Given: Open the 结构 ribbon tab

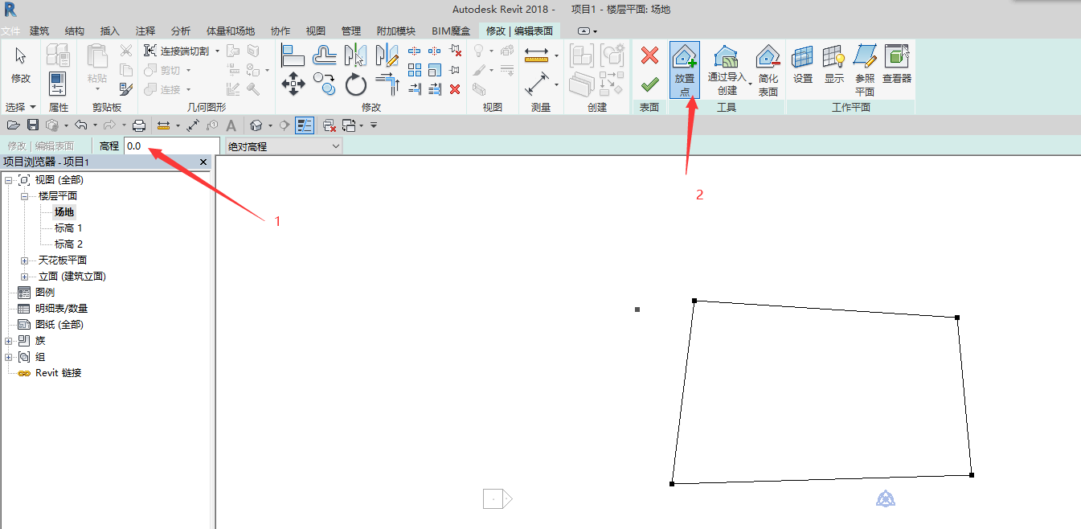Looking at the screenshot, I should (74, 31).
